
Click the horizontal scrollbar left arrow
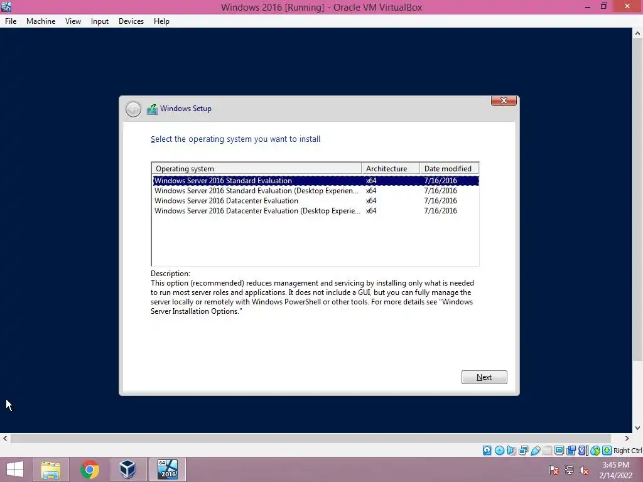[x=5, y=438]
